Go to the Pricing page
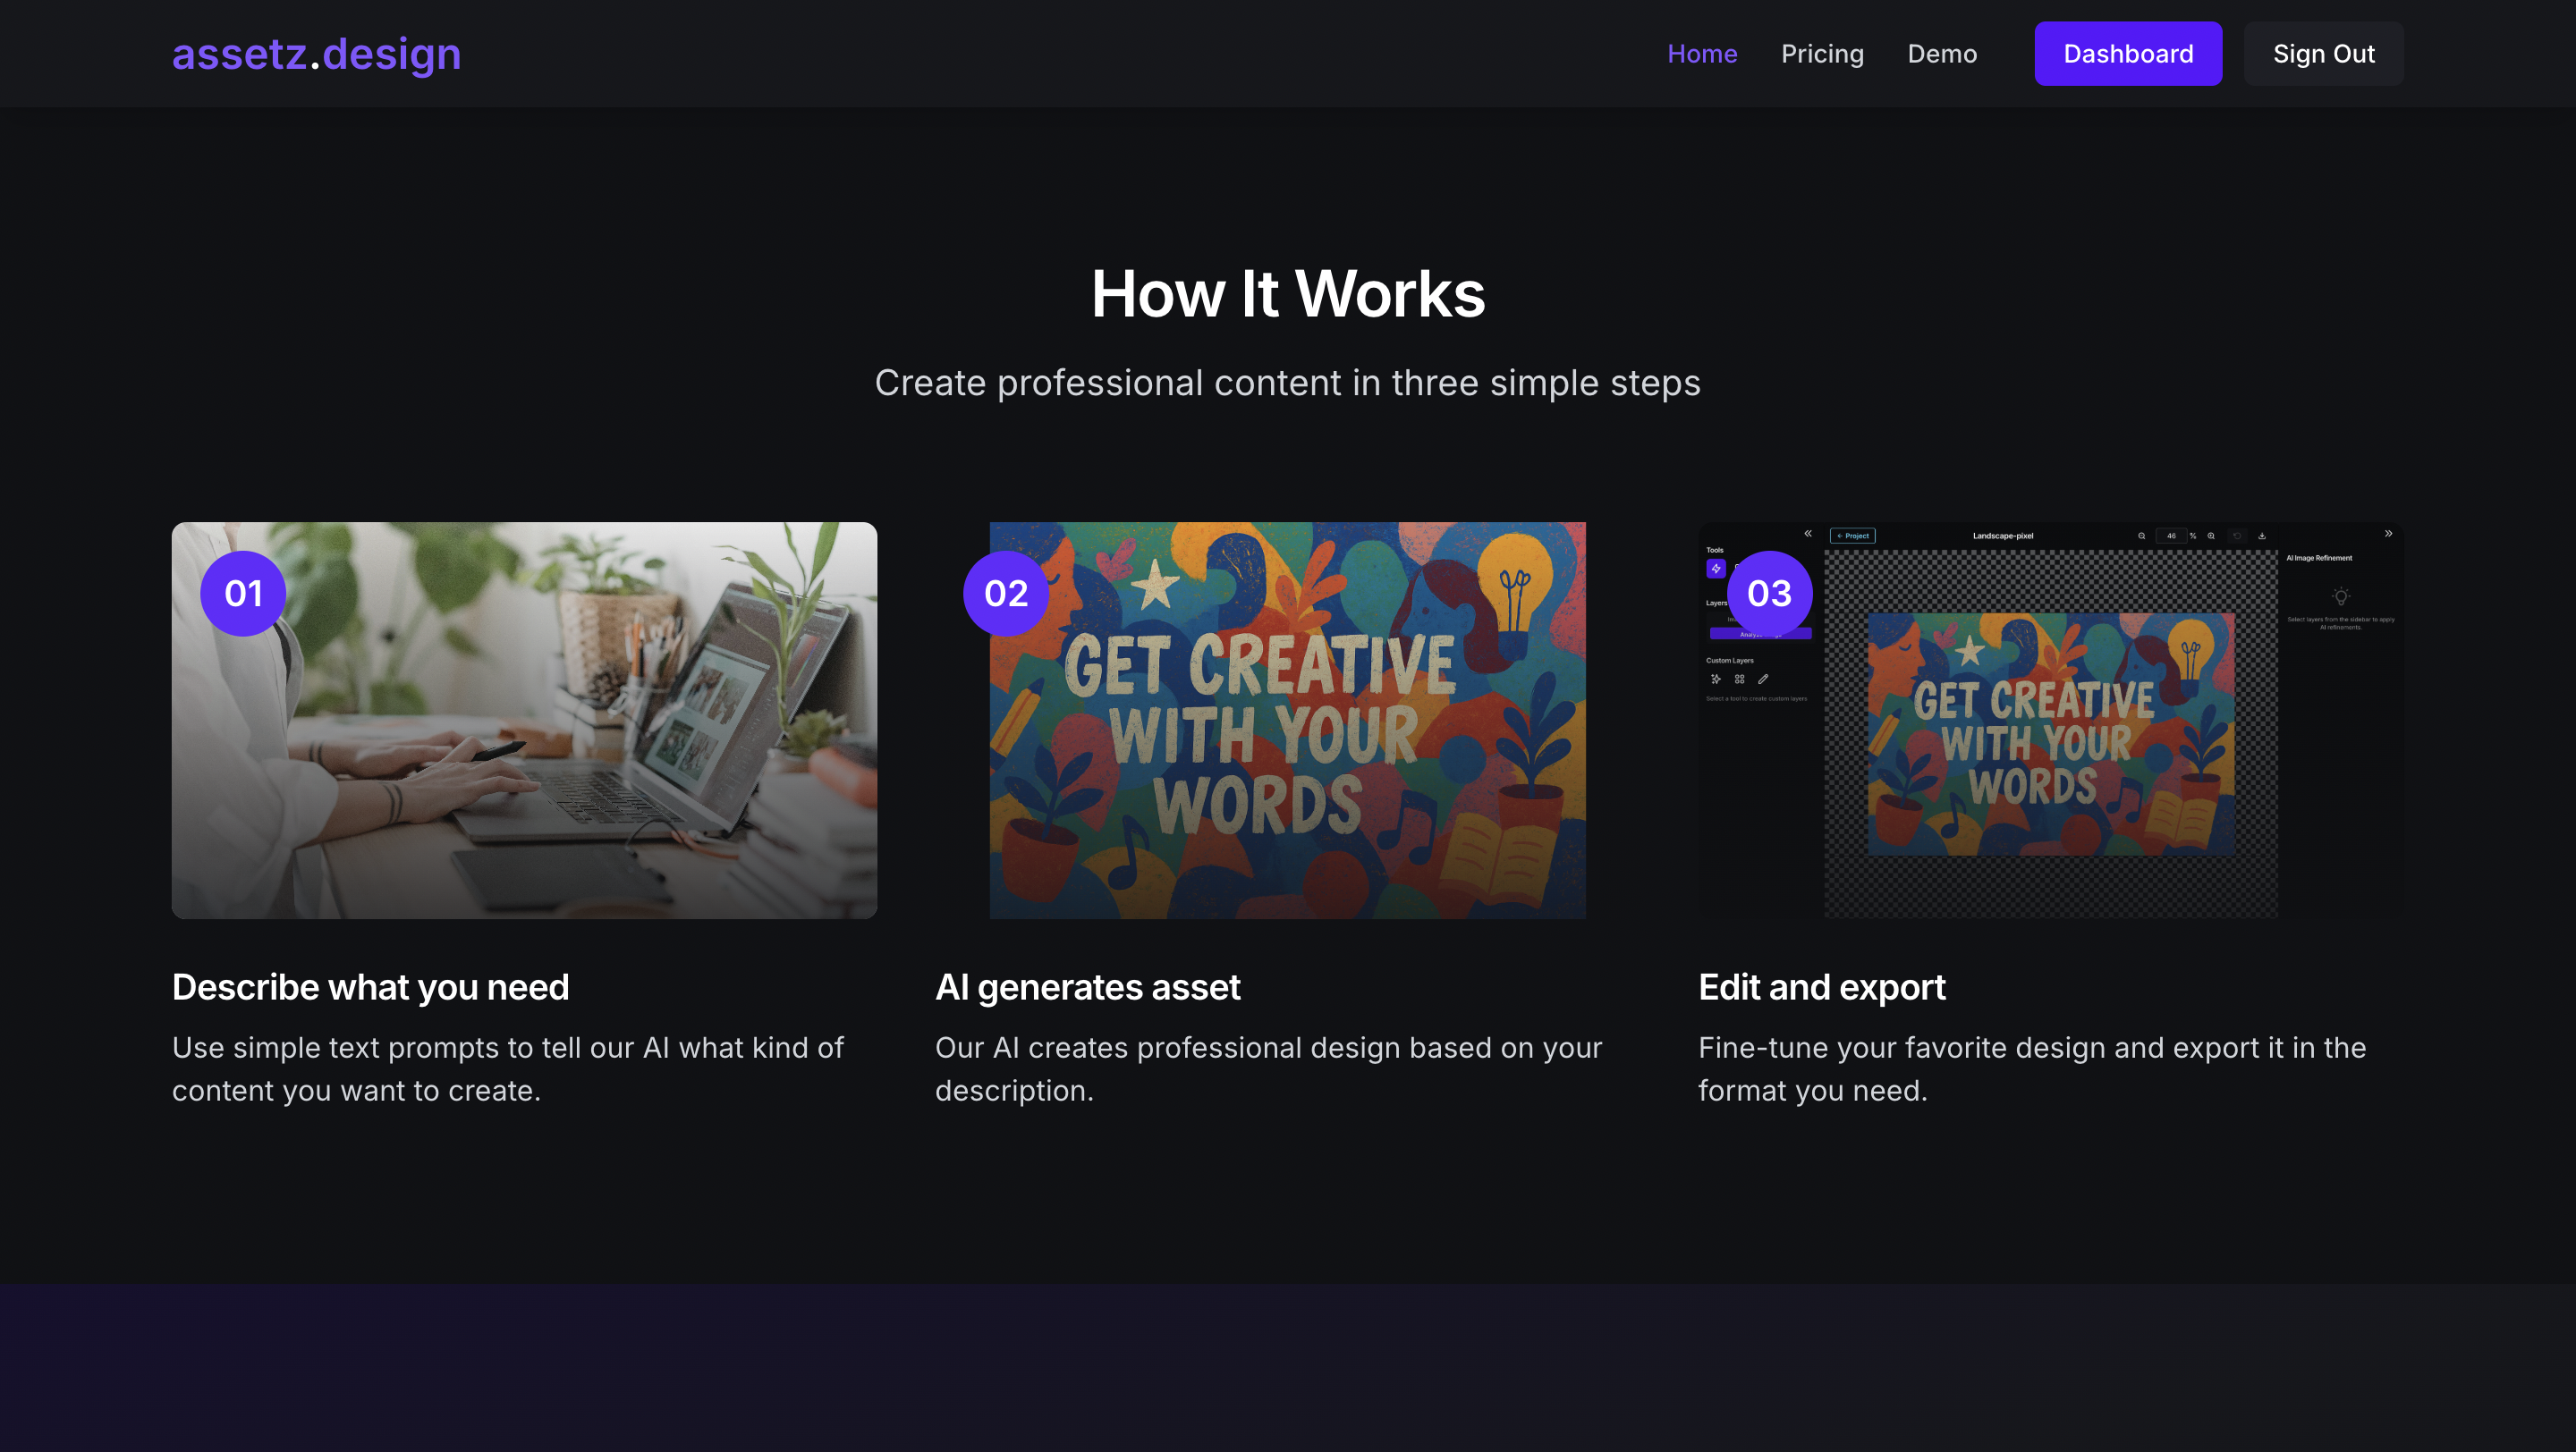This screenshot has width=2576, height=1452. pyautogui.click(x=1822, y=54)
